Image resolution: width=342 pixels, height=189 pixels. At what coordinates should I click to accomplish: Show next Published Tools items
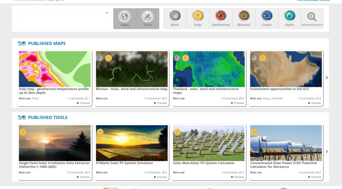tap(327, 151)
